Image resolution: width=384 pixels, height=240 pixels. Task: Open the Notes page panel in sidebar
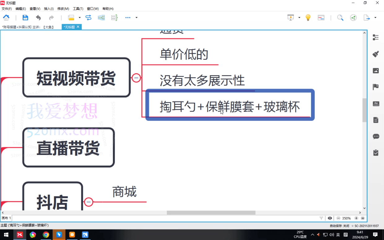coord(376,120)
